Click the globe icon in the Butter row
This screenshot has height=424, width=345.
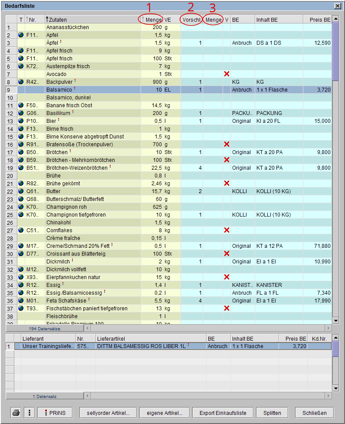pyautogui.click(x=21, y=191)
